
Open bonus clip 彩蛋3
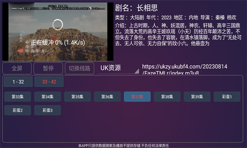click(x=48, y=110)
